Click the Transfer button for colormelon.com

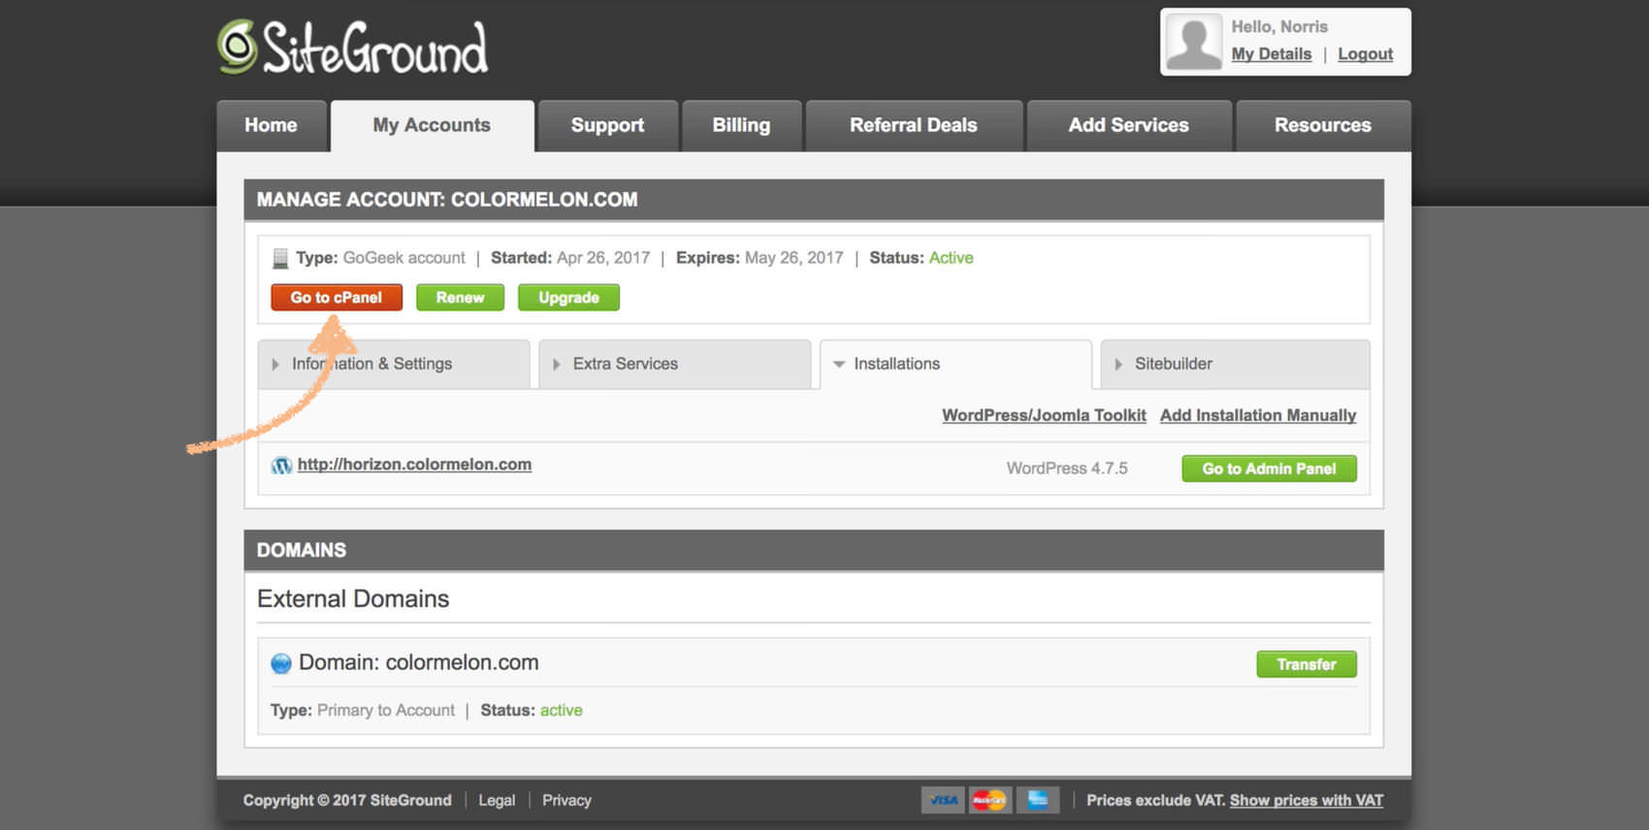pyautogui.click(x=1307, y=664)
